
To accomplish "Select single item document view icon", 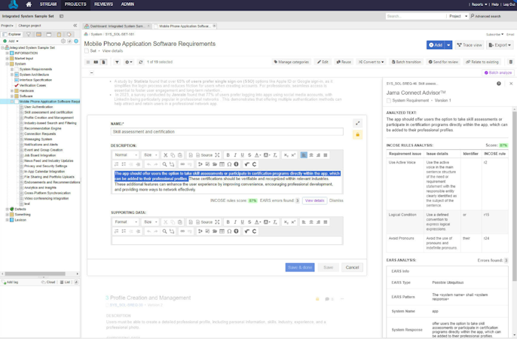I will (103, 62).
